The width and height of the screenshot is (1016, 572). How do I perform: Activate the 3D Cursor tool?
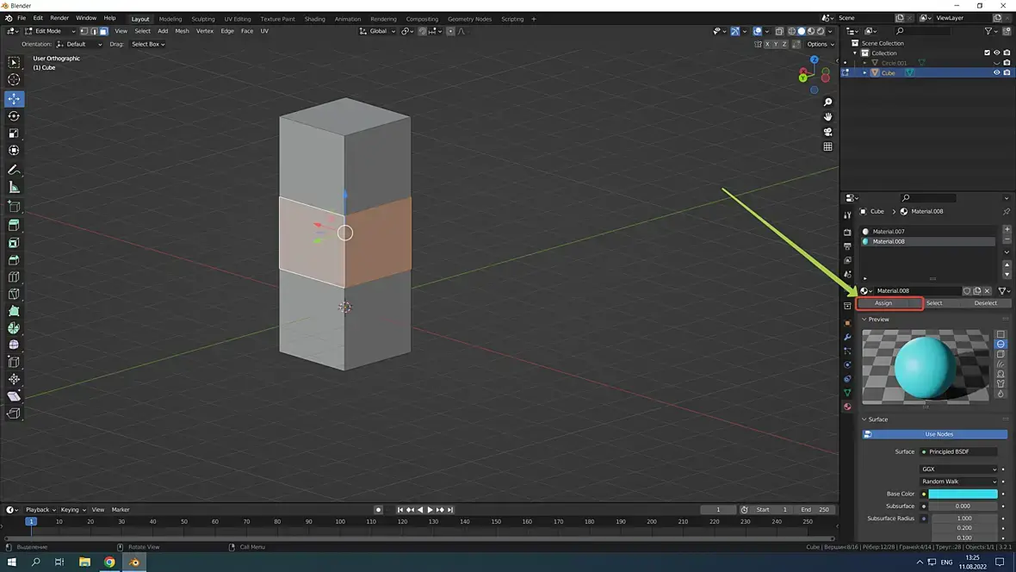pos(14,80)
